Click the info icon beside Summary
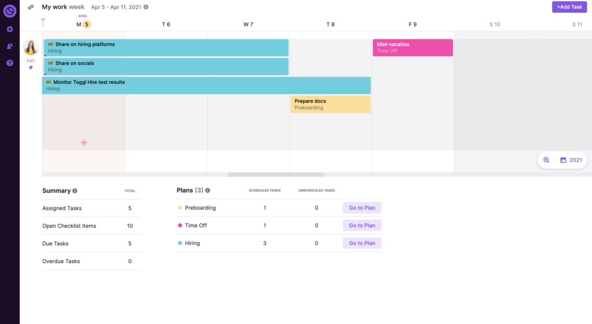The image size is (592, 324). click(x=75, y=190)
